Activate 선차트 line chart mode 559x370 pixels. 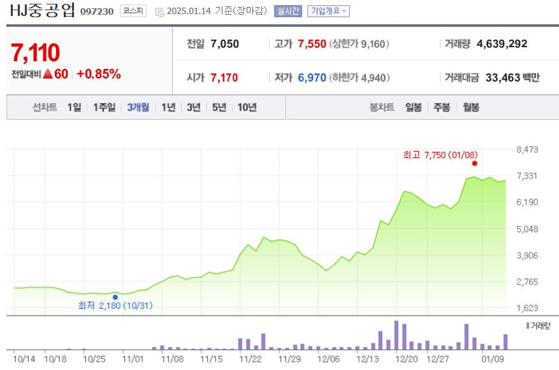[x=44, y=108]
